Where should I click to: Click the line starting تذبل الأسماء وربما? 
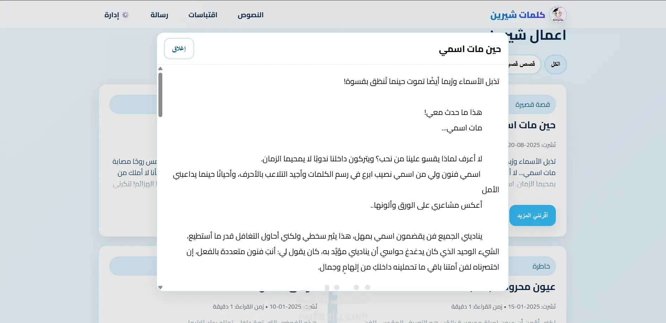coord(422,82)
